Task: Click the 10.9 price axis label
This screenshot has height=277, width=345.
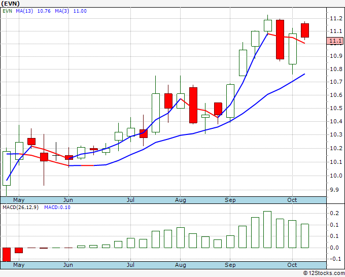Action: (336, 56)
